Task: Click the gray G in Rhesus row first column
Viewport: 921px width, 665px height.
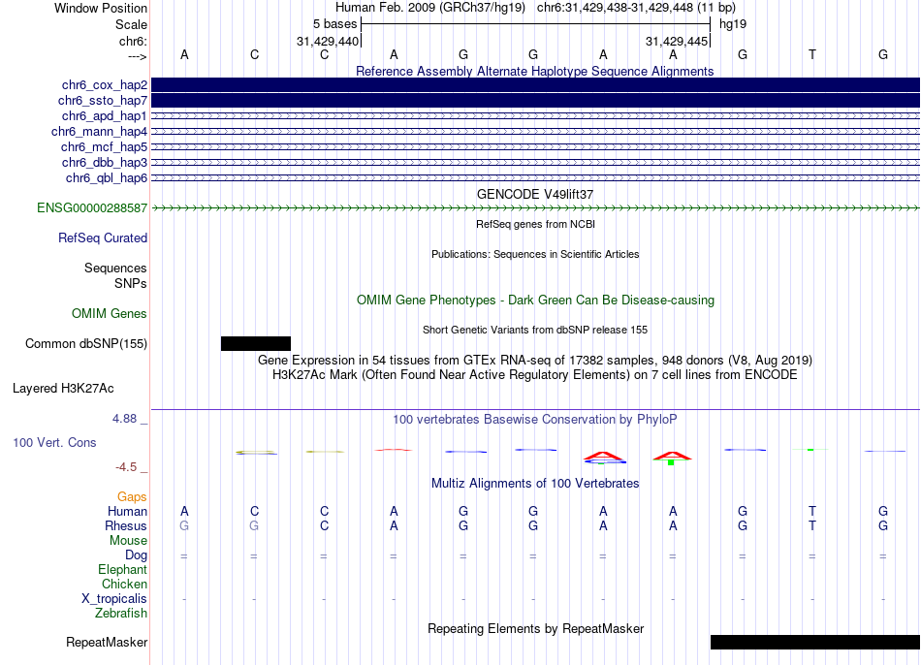Action: [x=184, y=525]
